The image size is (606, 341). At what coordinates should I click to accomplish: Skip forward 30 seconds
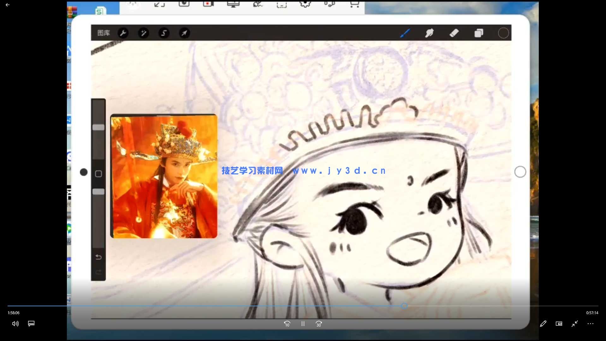point(319,324)
